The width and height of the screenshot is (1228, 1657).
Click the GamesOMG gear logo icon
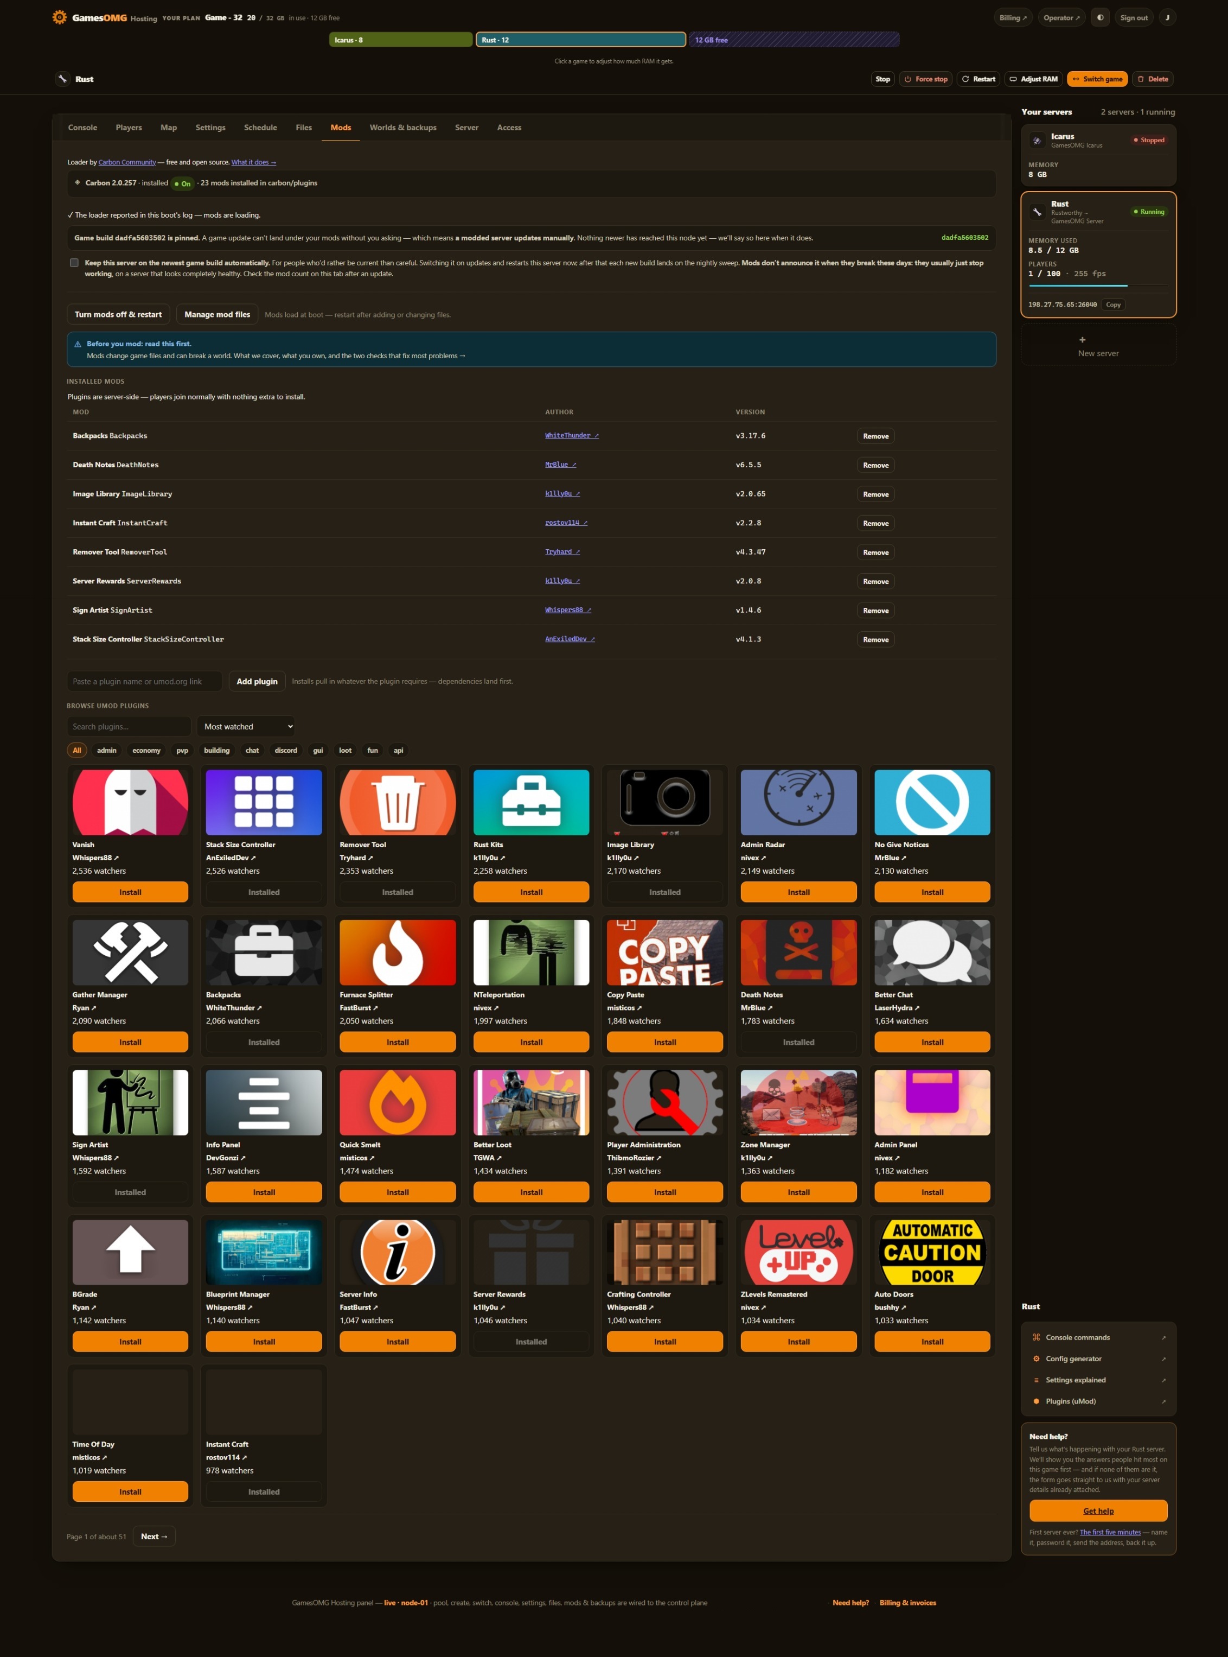tap(60, 17)
